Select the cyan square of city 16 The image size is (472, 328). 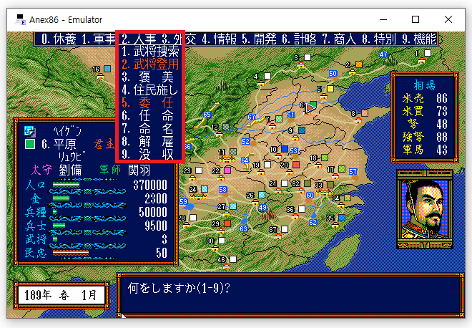[107, 69]
